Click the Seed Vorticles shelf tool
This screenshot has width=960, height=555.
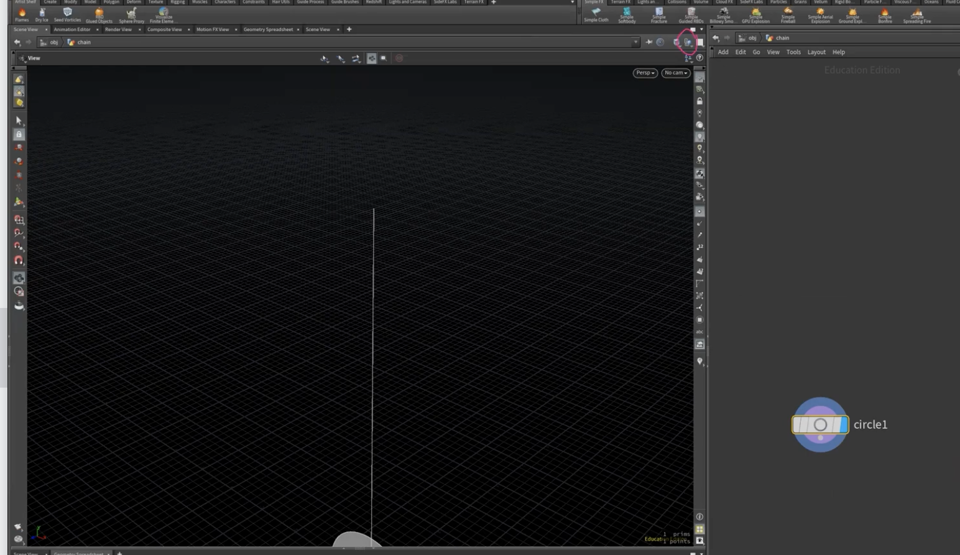(67, 15)
